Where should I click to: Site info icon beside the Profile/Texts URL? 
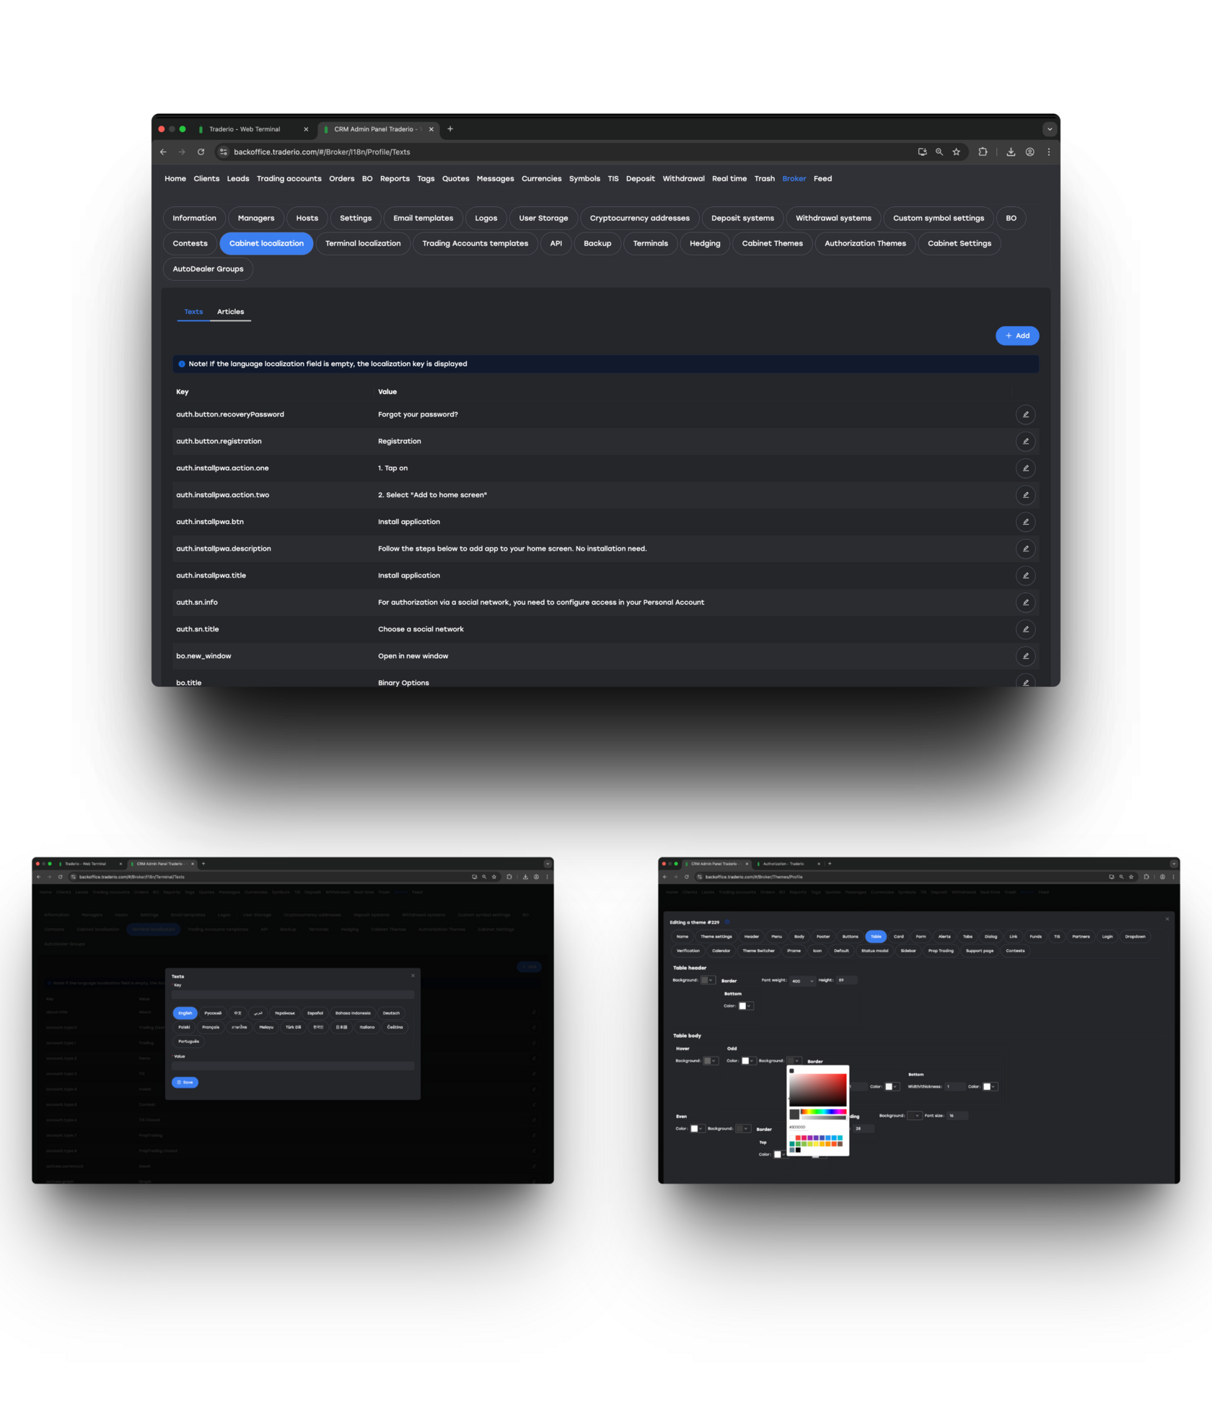(224, 152)
